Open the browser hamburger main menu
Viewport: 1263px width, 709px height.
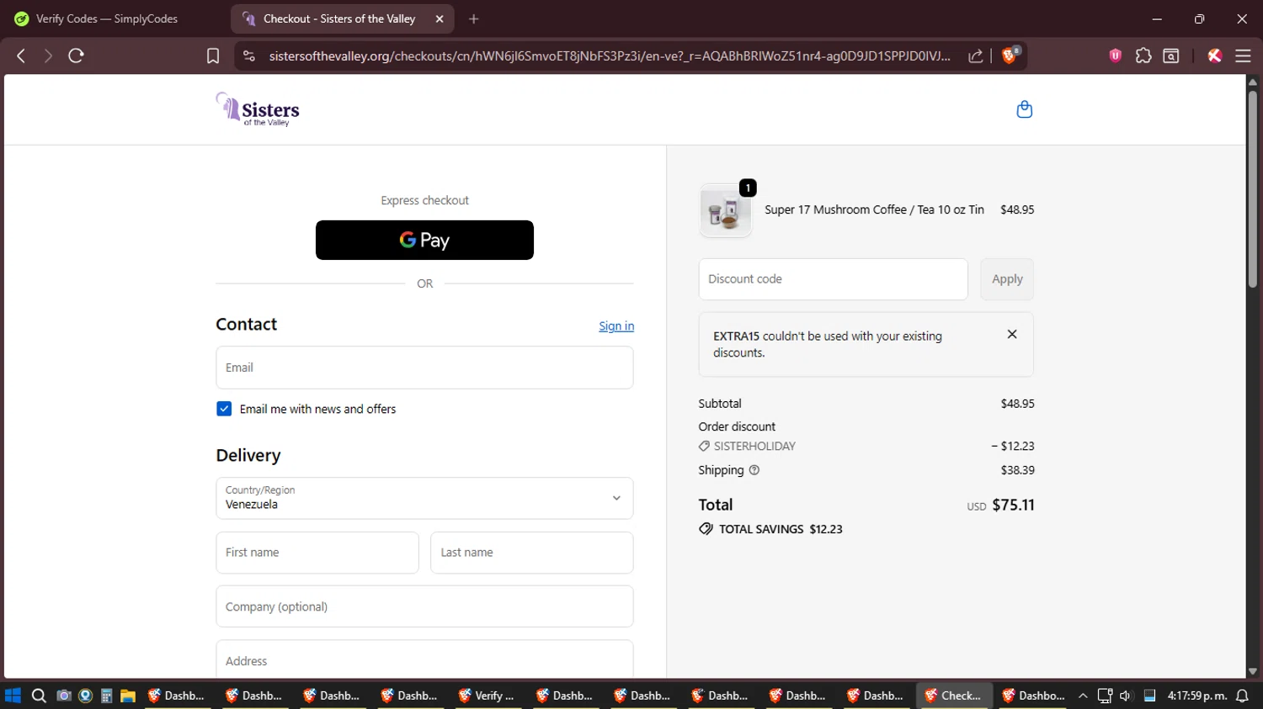tap(1243, 56)
